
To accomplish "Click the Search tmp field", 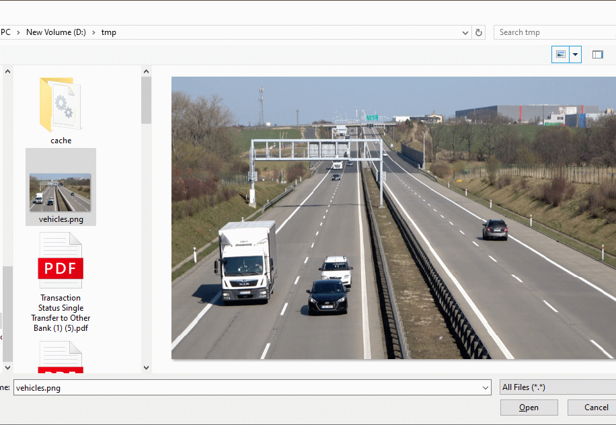I will (x=555, y=32).
